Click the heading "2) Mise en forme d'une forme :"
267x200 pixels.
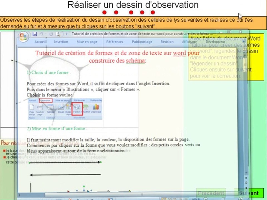[57, 129]
